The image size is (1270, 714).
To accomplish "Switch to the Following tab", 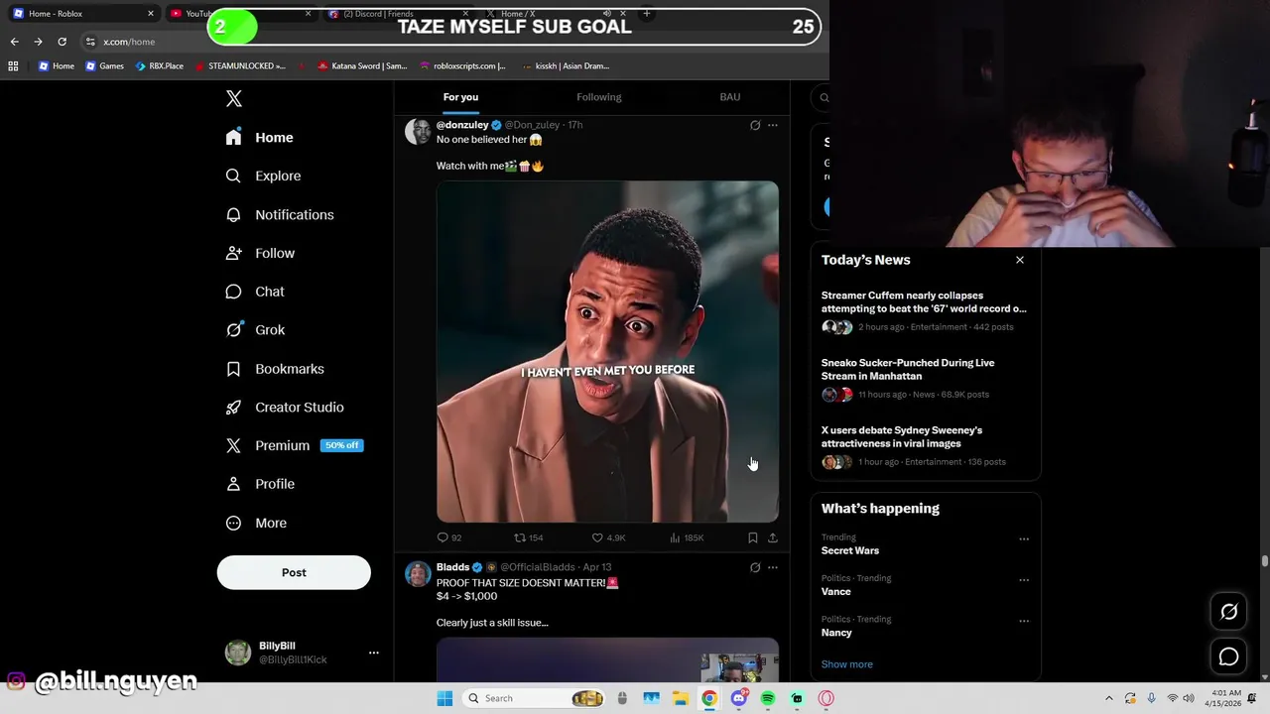I will pyautogui.click(x=599, y=97).
